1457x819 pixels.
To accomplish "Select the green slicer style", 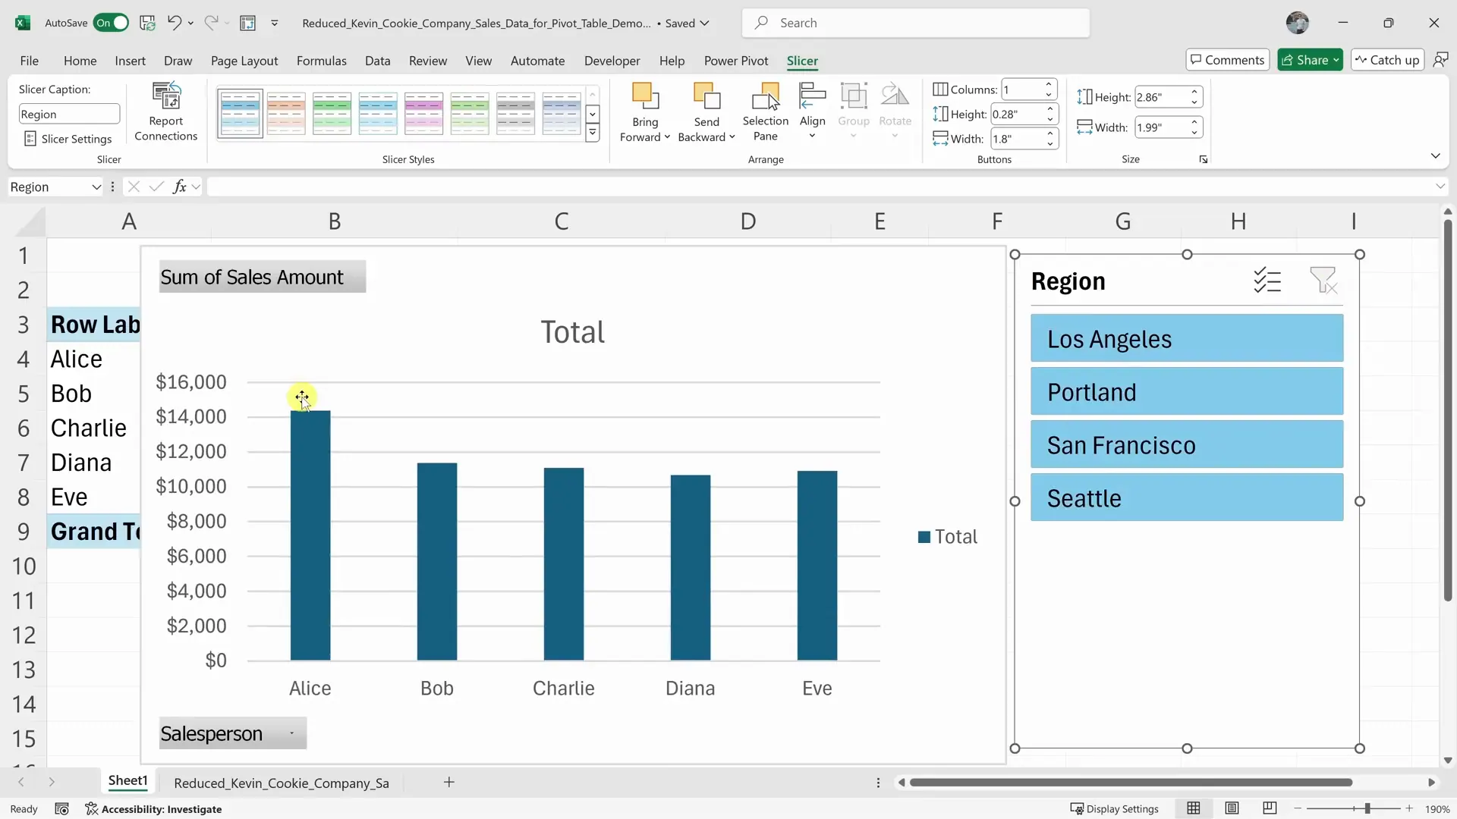I will click(x=332, y=113).
